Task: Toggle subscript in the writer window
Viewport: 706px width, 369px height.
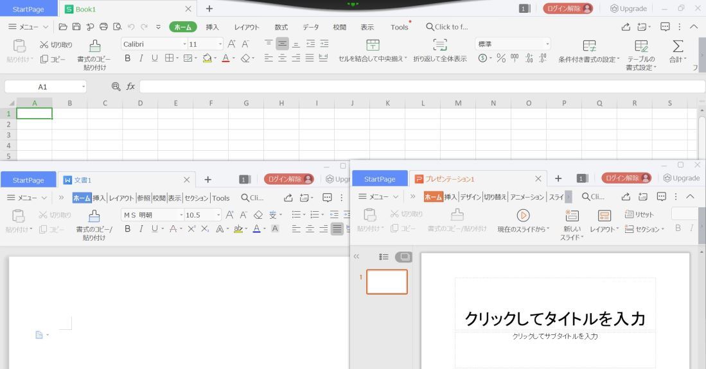Action: [x=205, y=228]
